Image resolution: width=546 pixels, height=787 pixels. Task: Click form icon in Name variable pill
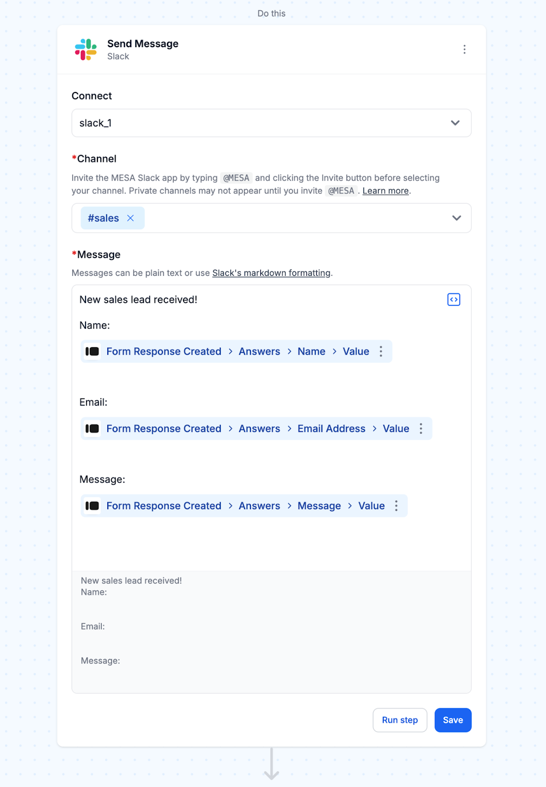click(92, 352)
